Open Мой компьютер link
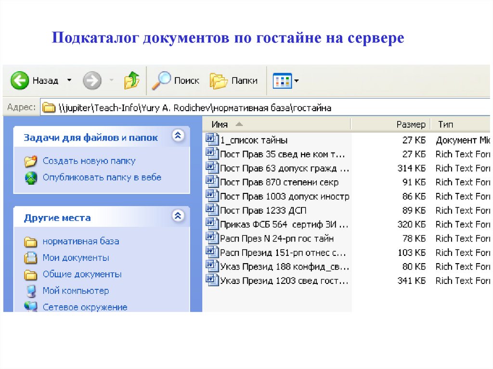 pyautogui.click(x=76, y=291)
